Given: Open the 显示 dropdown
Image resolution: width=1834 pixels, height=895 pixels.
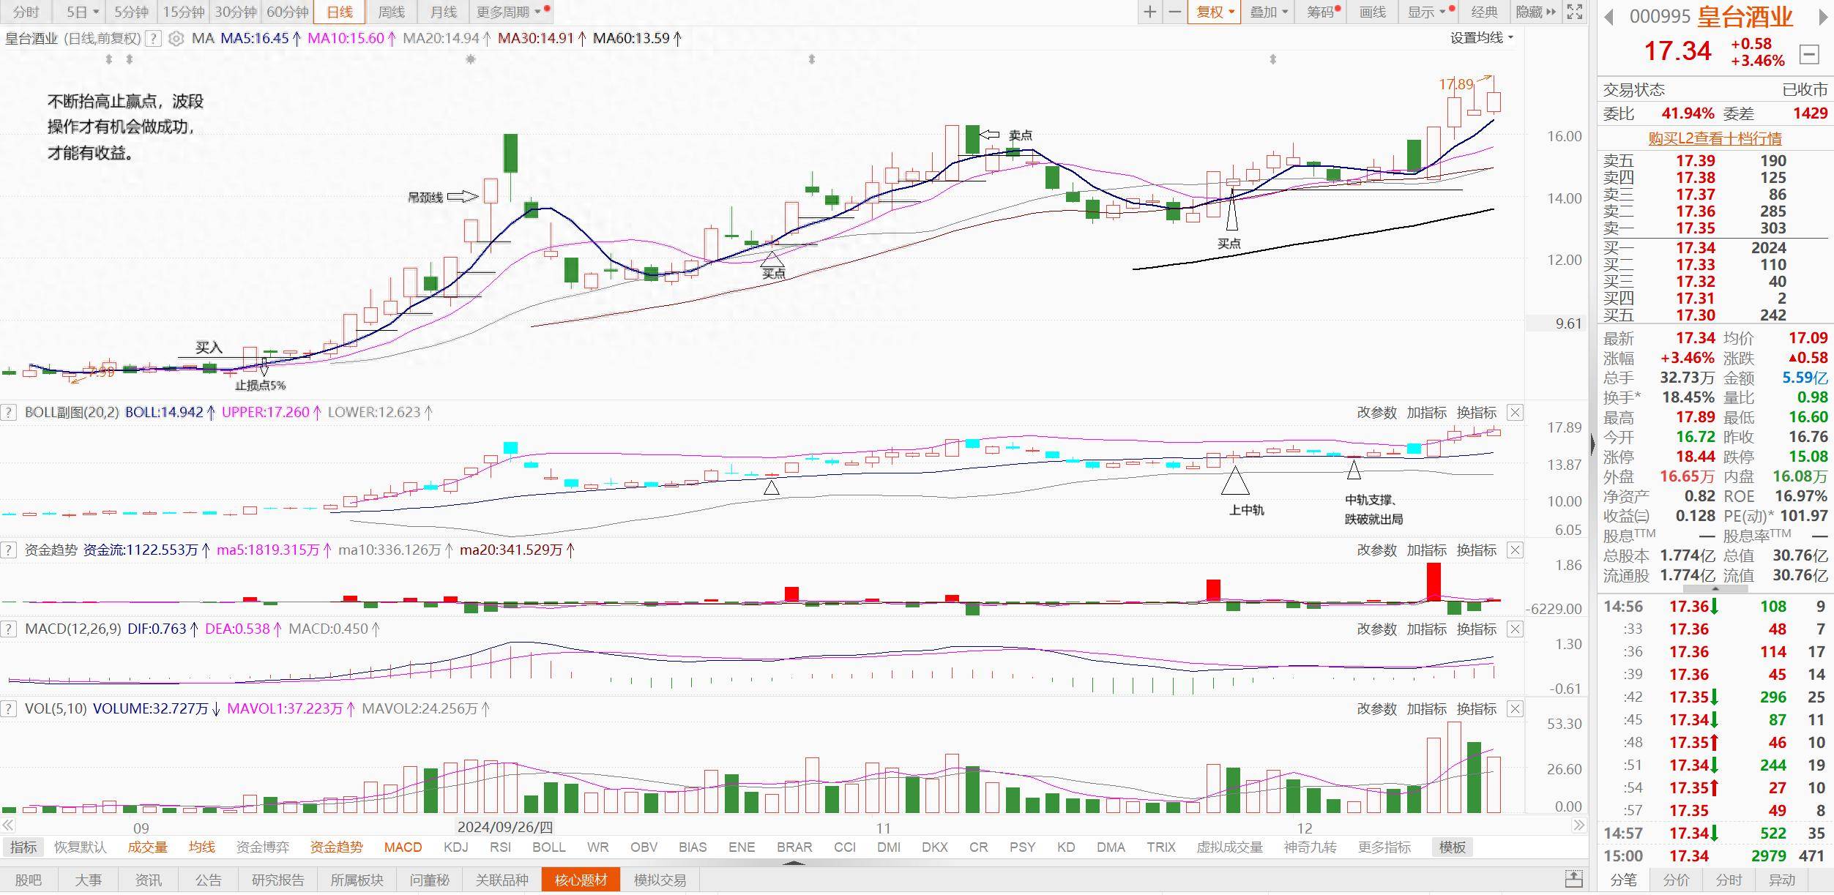Looking at the screenshot, I should (1427, 12).
